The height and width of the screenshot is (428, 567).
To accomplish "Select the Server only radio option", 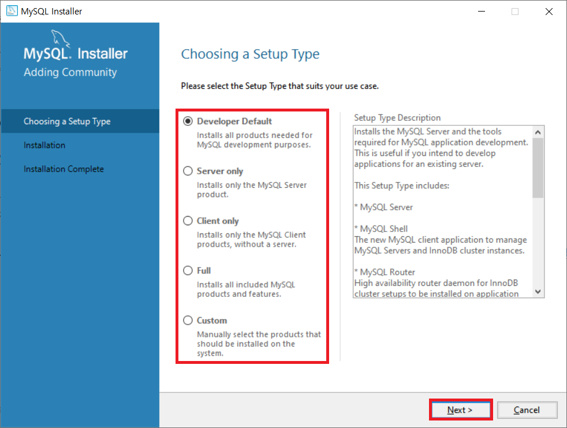I will [188, 171].
